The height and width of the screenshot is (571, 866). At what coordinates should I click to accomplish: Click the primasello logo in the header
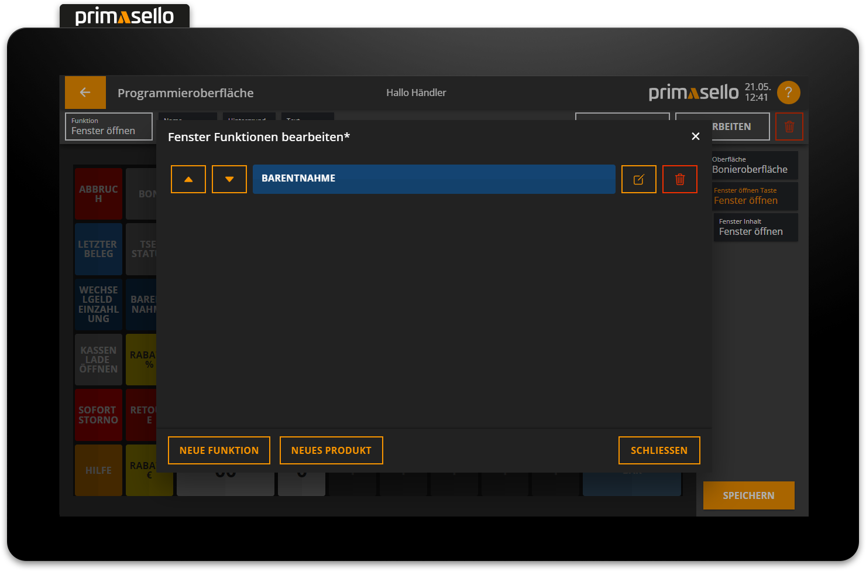point(694,92)
